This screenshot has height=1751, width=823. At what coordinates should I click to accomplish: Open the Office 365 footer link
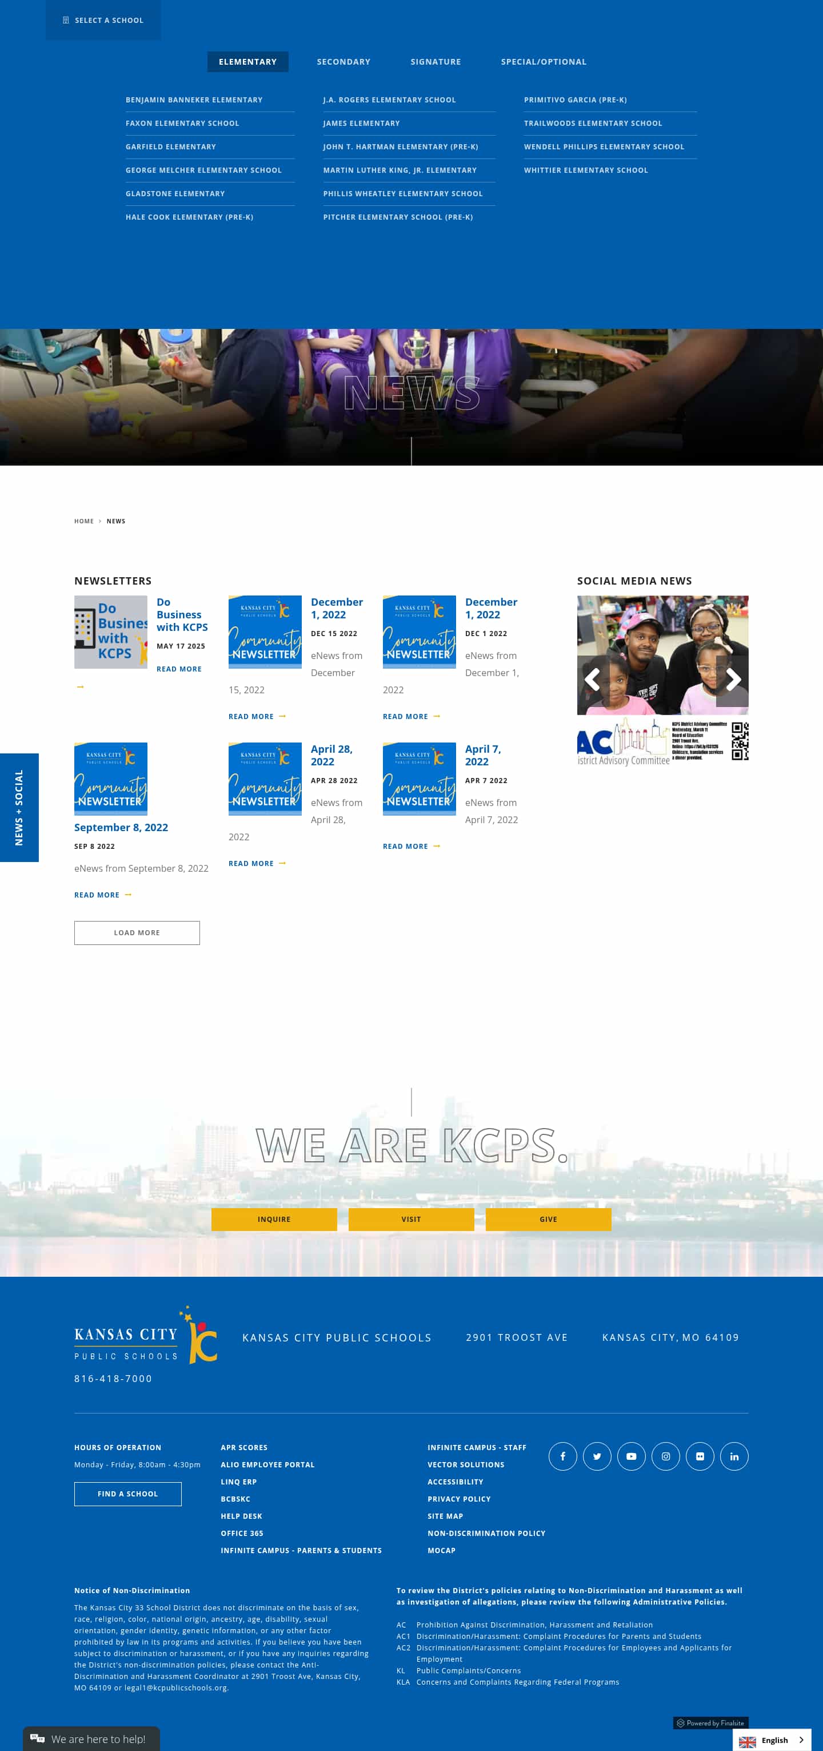(242, 1534)
